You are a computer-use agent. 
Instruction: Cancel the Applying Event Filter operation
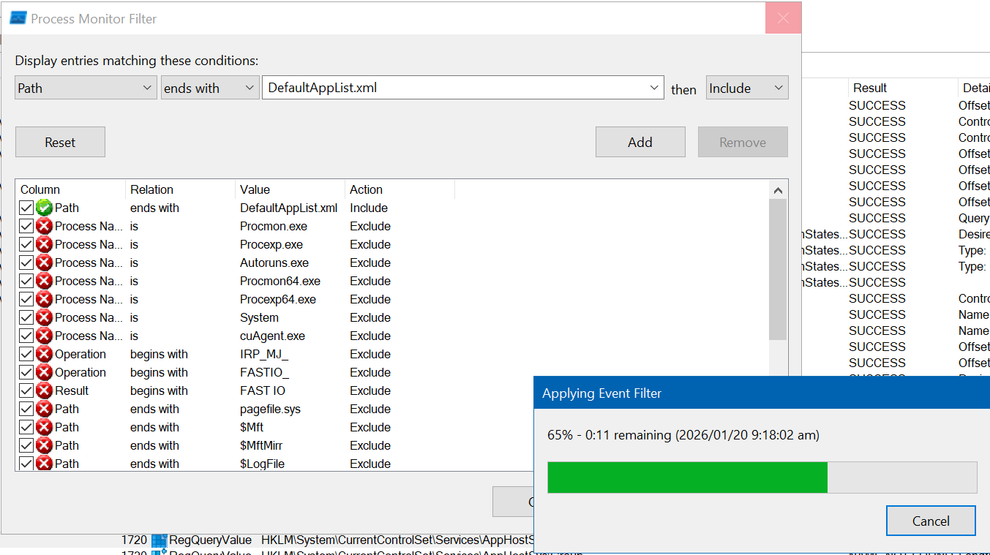[931, 521]
